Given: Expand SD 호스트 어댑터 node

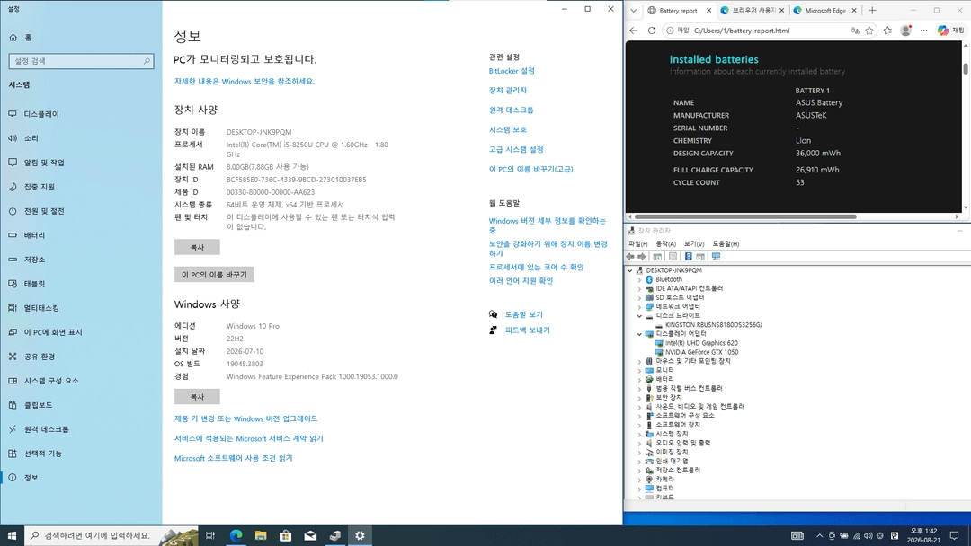Looking at the screenshot, I should 640,297.
